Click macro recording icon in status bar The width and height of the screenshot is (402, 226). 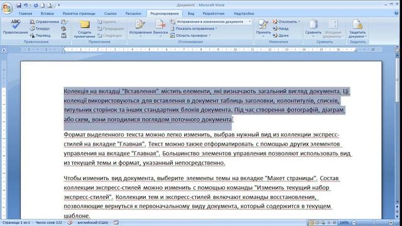[116, 223]
